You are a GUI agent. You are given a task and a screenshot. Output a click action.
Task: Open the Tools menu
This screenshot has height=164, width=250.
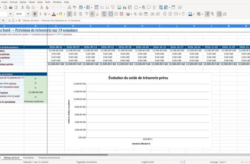pos(48,2)
